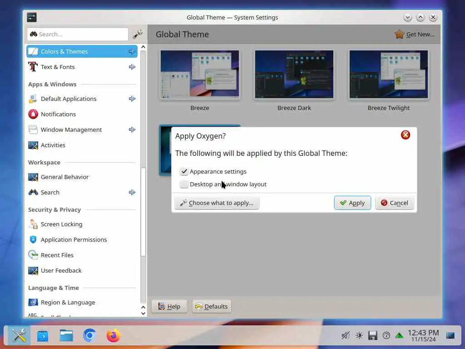Expand Text & Fonts submenu arrow
The height and width of the screenshot is (349, 465).
pos(132,67)
